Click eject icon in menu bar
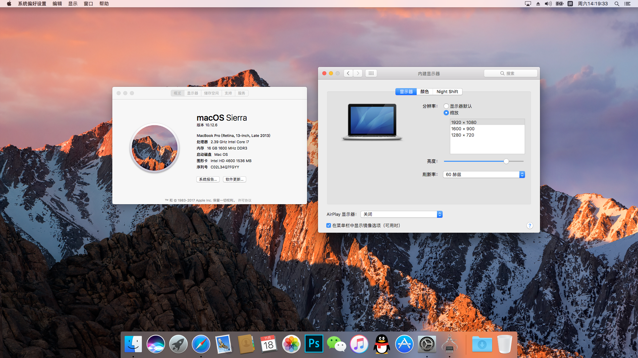The image size is (638, 358). coord(538,4)
